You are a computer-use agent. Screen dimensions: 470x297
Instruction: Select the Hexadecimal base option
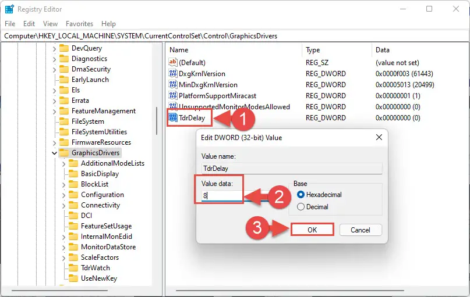coord(301,195)
